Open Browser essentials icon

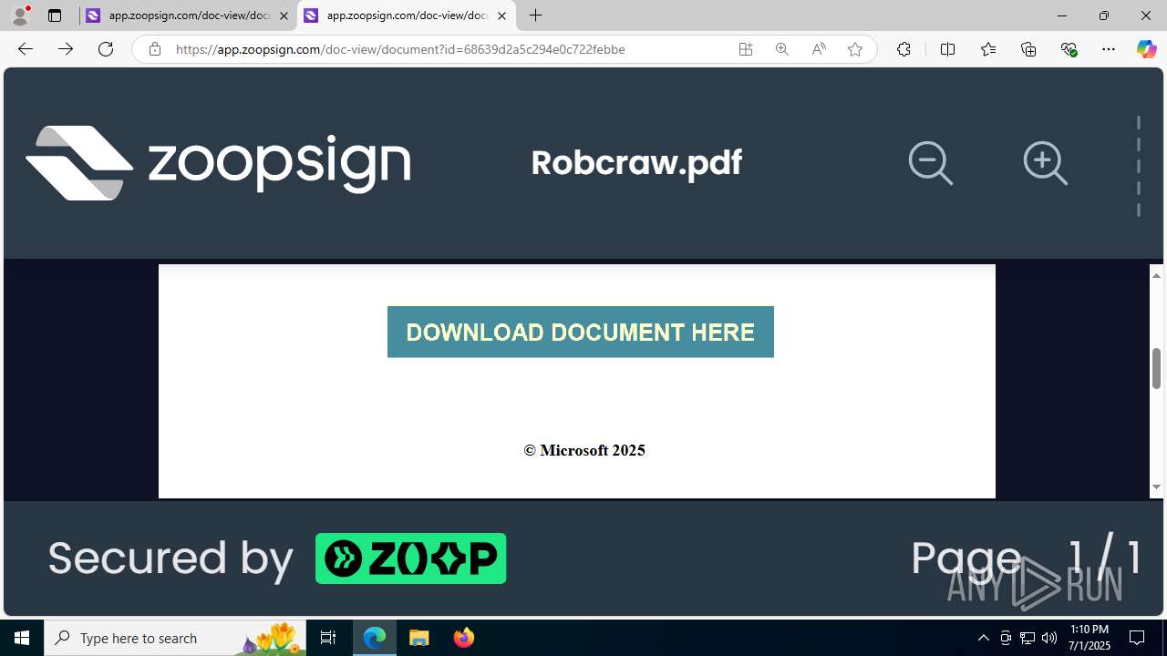click(1069, 49)
